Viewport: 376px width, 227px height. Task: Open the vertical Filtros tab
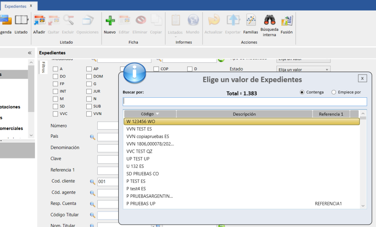pos(43,67)
